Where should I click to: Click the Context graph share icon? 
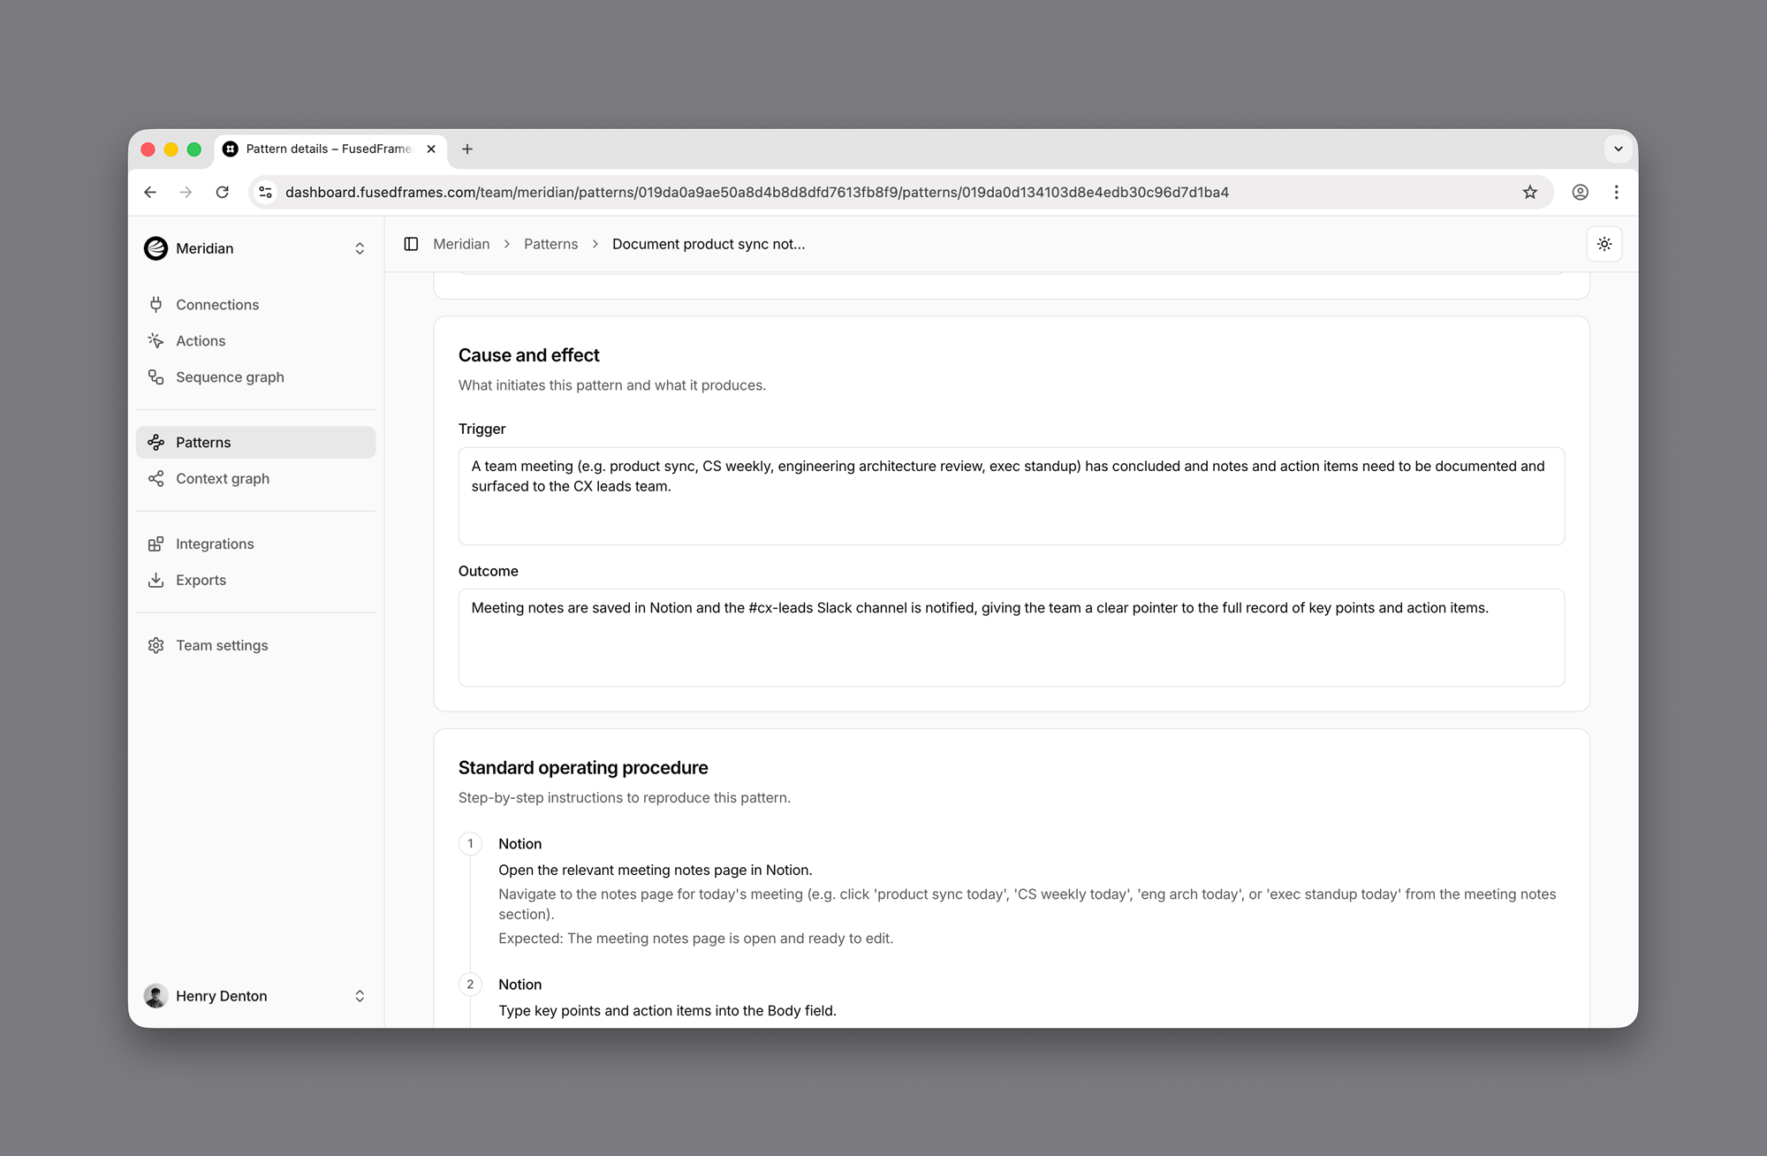(156, 479)
